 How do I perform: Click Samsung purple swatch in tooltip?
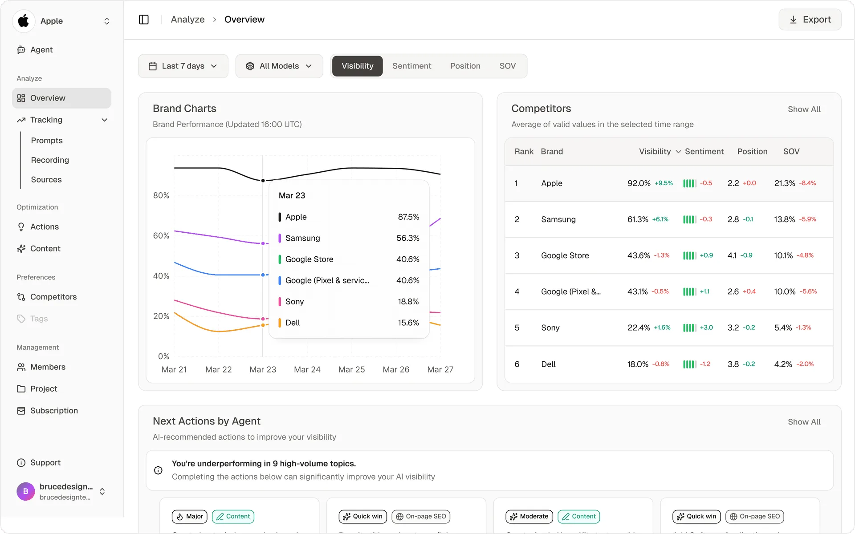(x=280, y=239)
